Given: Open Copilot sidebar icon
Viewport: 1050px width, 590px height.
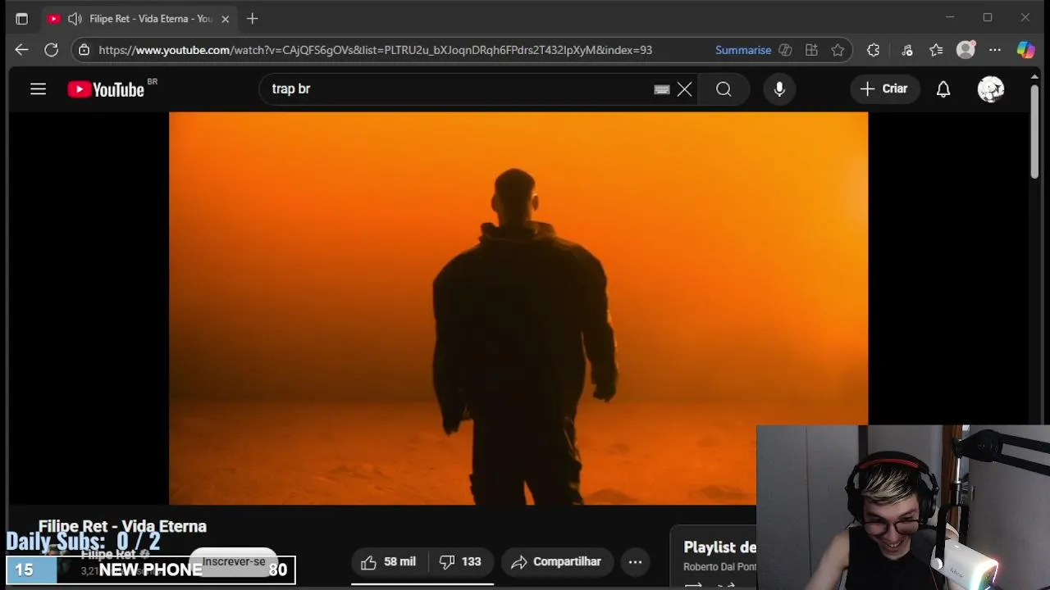Looking at the screenshot, I should click(1025, 50).
